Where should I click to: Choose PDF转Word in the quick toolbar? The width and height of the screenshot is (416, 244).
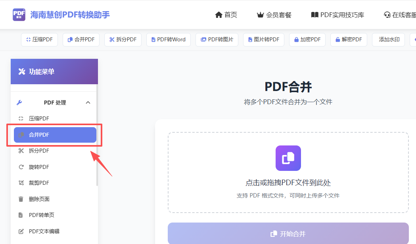coord(169,40)
